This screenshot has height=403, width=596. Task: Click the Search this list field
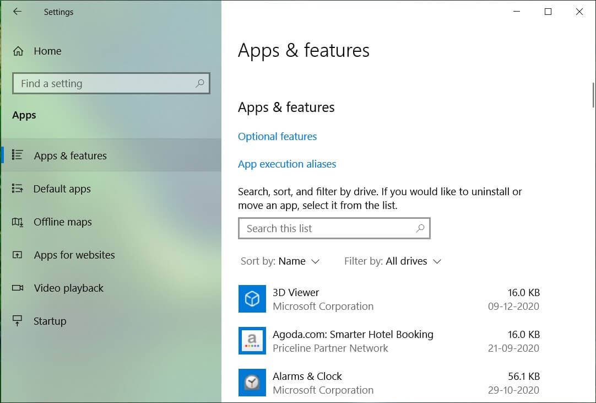pyautogui.click(x=334, y=228)
